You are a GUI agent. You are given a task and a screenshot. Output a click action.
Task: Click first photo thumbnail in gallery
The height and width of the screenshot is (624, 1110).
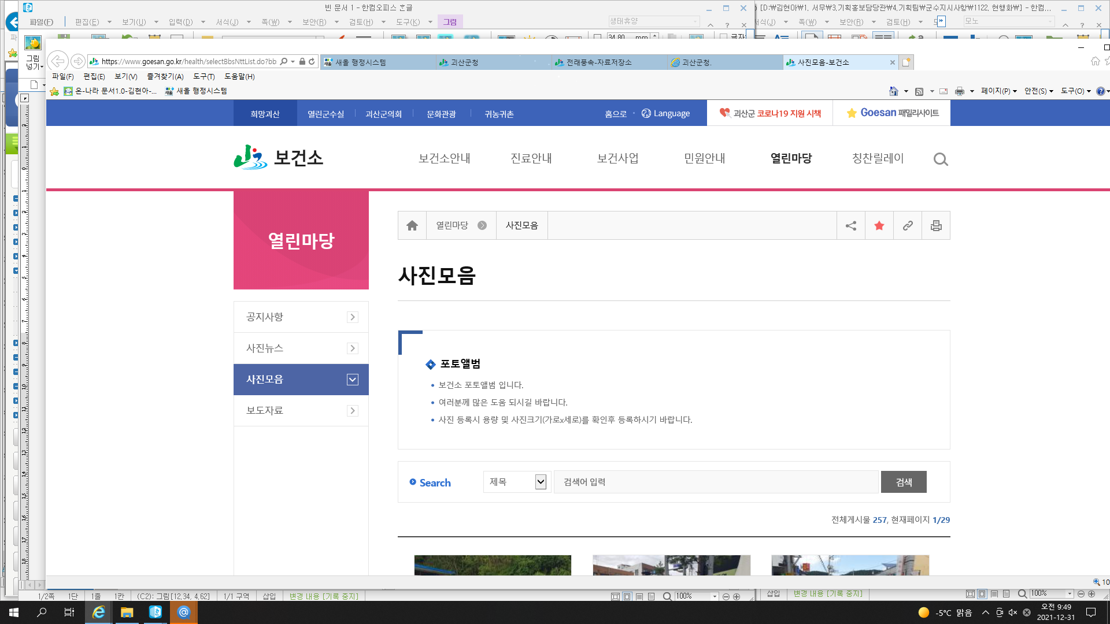pos(493,565)
